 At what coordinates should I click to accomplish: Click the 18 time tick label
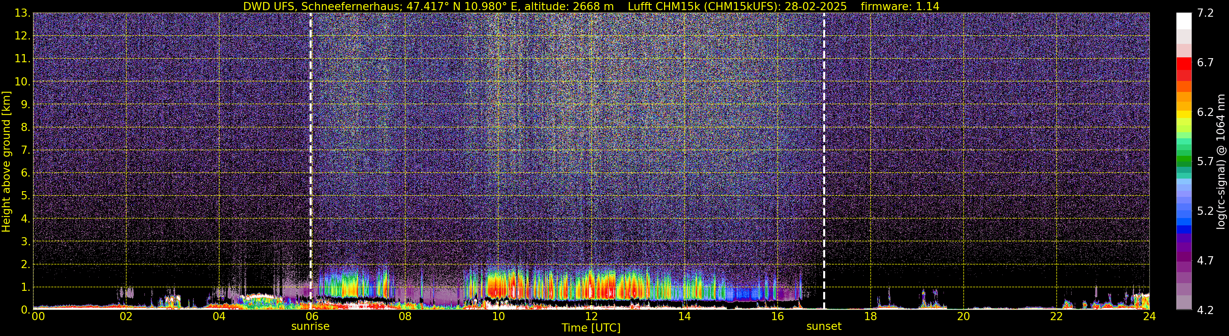click(870, 316)
